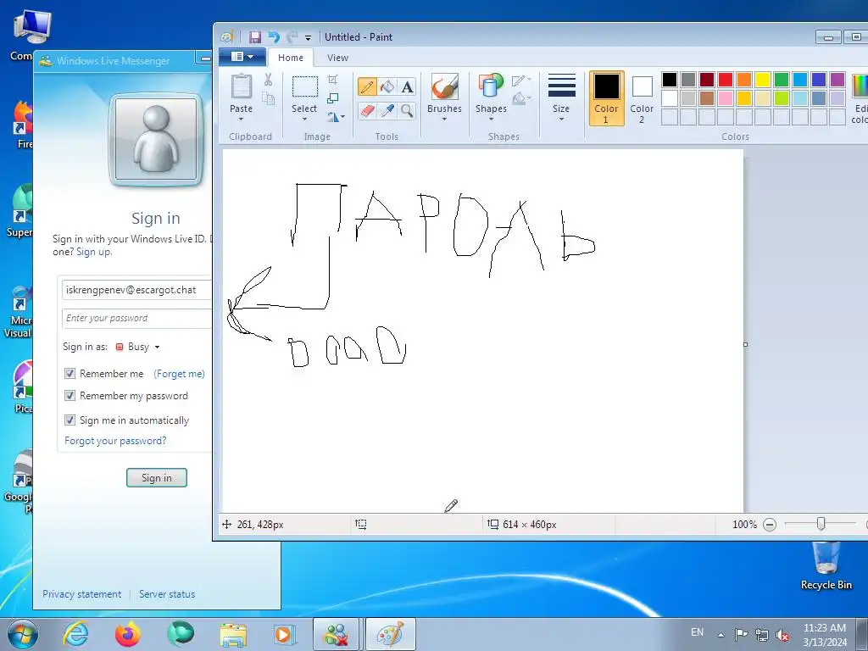The height and width of the screenshot is (651, 868).
Task: Expand the Size dropdown arrow
Action: [561, 119]
